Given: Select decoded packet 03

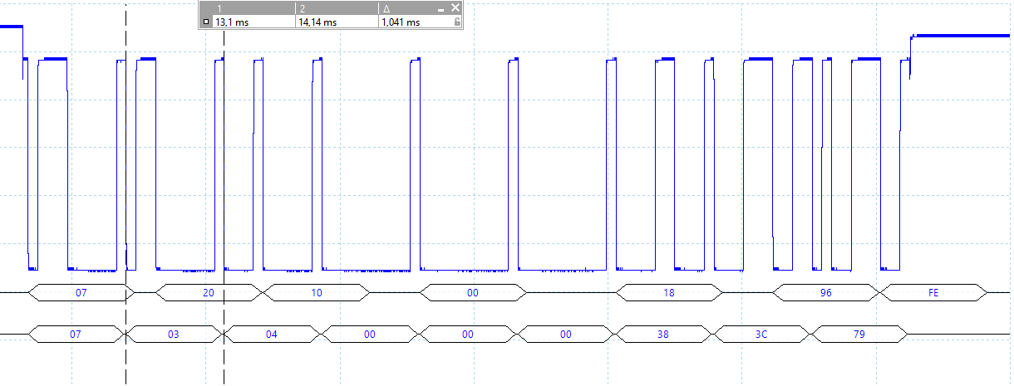Looking at the screenshot, I should point(174,334).
